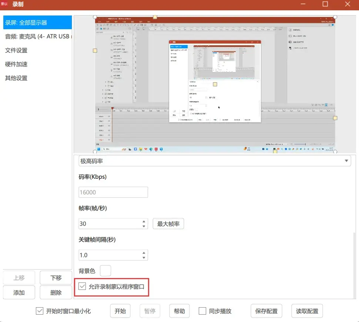359x322 pixels.
Task: Increase 关键帧间隔 with the up arrow
Action: coord(144,253)
